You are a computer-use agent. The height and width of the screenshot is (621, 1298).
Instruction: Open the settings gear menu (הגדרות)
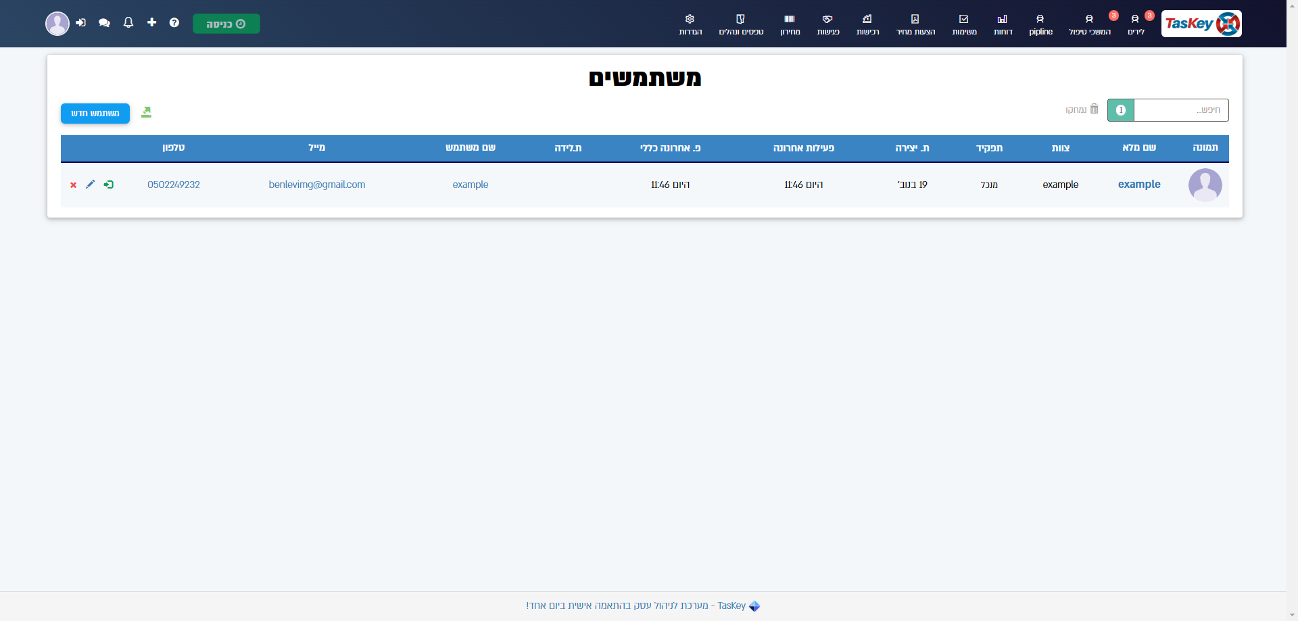coord(690,25)
